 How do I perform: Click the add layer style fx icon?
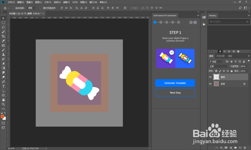(221, 147)
